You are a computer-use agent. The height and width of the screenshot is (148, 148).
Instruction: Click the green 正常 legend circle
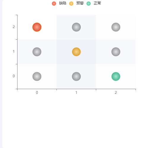pos(89,4)
